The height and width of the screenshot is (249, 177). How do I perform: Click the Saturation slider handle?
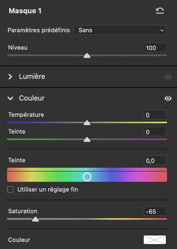click(36, 219)
